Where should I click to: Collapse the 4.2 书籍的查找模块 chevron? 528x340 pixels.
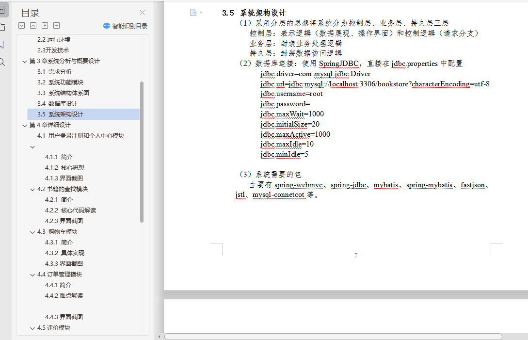pos(32,189)
